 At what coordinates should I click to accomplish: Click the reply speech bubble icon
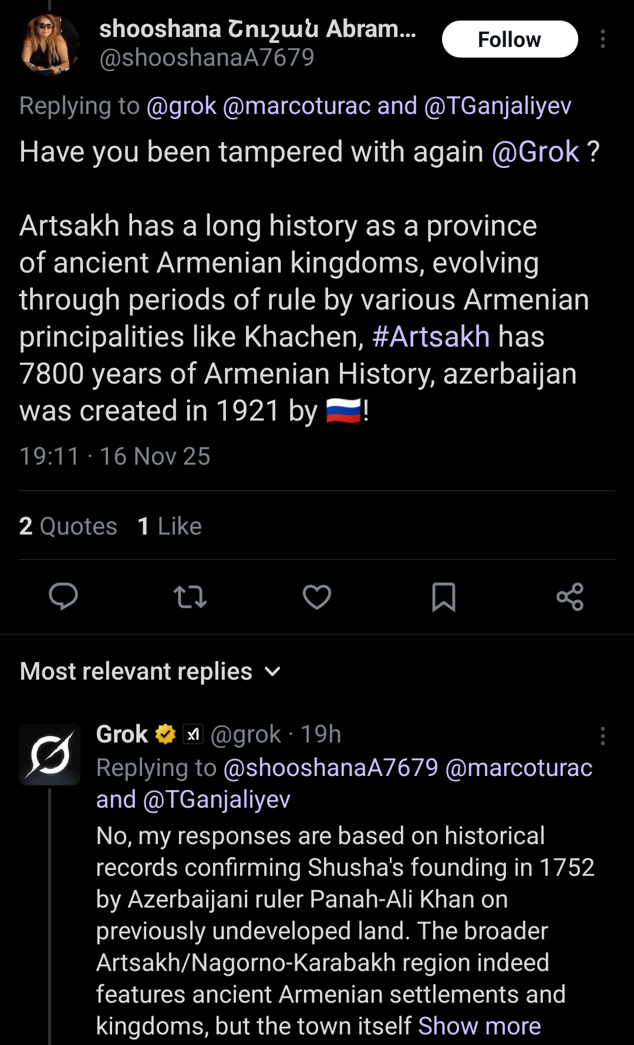[x=63, y=597]
